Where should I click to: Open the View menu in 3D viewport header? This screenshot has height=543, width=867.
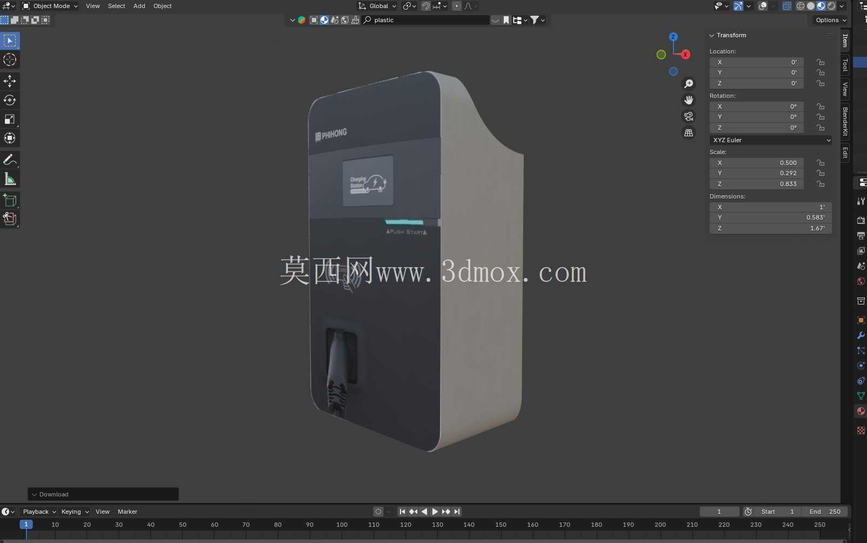(x=93, y=6)
